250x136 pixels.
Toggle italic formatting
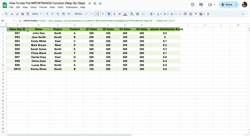[114, 14]
